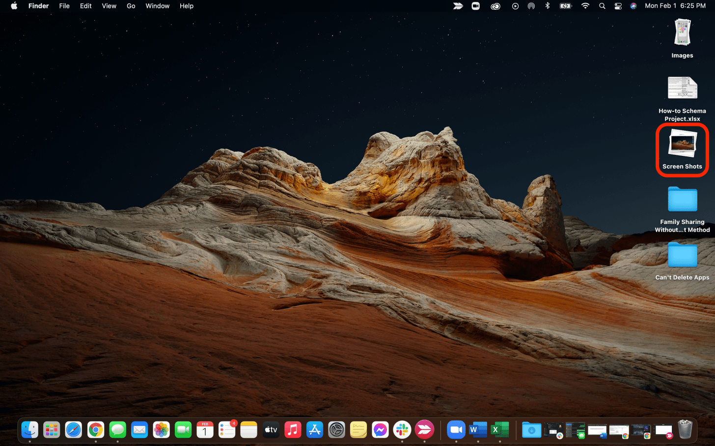Activate Siri from the menu bar
The height and width of the screenshot is (446, 715).
coord(633,6)
